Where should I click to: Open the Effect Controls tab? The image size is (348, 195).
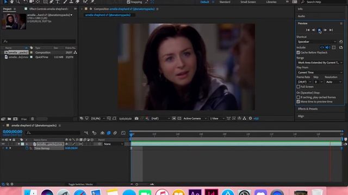pos(48,9)
